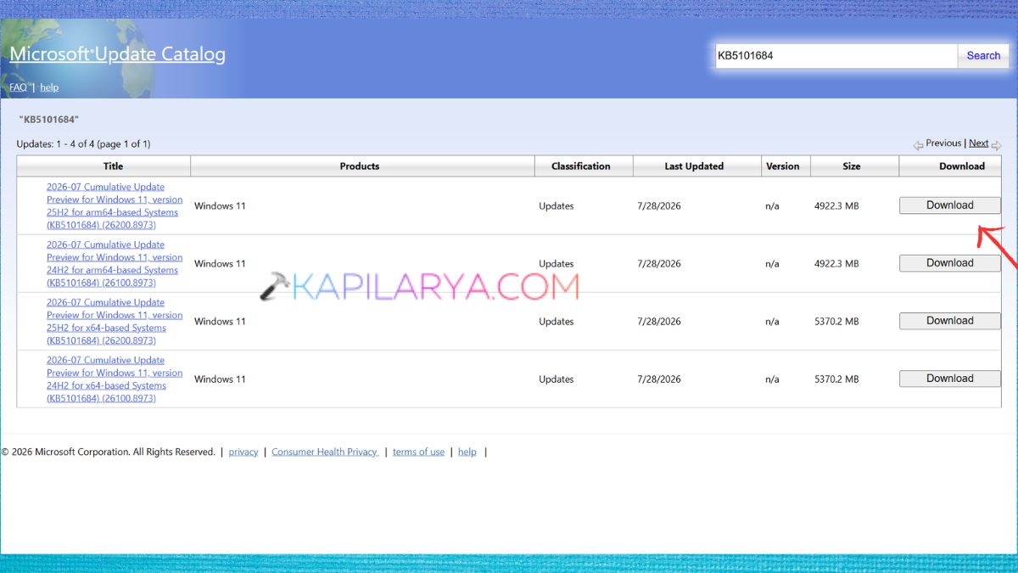
Task: Open the help link in the footer
Action: [x=467, y=452]
